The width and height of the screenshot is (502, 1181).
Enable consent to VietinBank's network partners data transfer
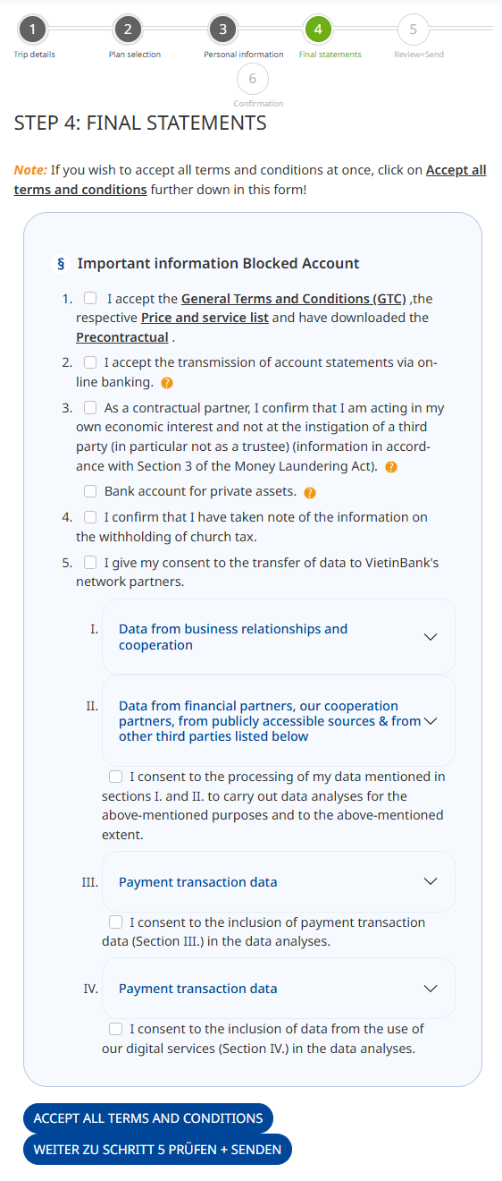[x=90, y=563]
